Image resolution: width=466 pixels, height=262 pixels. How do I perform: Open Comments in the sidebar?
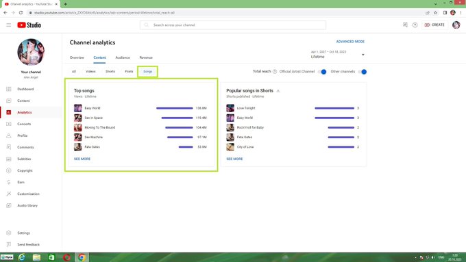pos(25,147)
